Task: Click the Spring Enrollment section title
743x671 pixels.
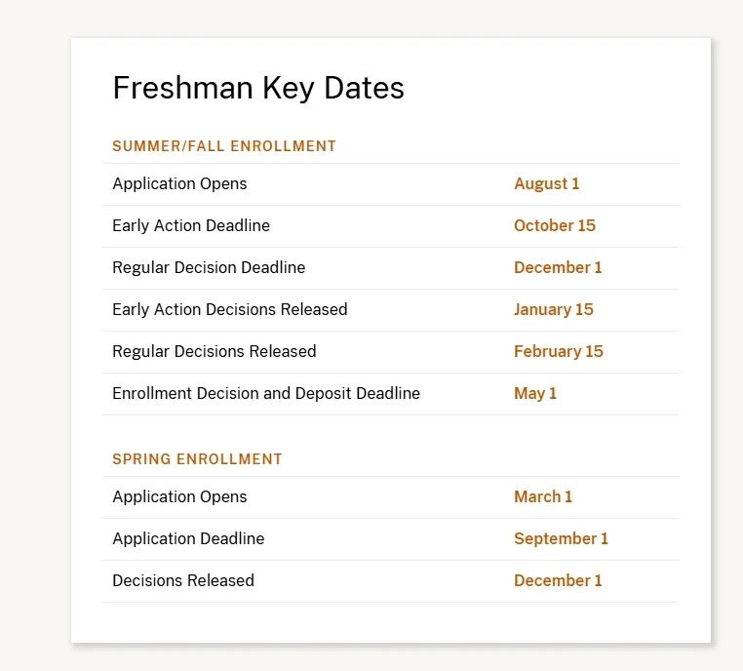Action: (197, 459)
